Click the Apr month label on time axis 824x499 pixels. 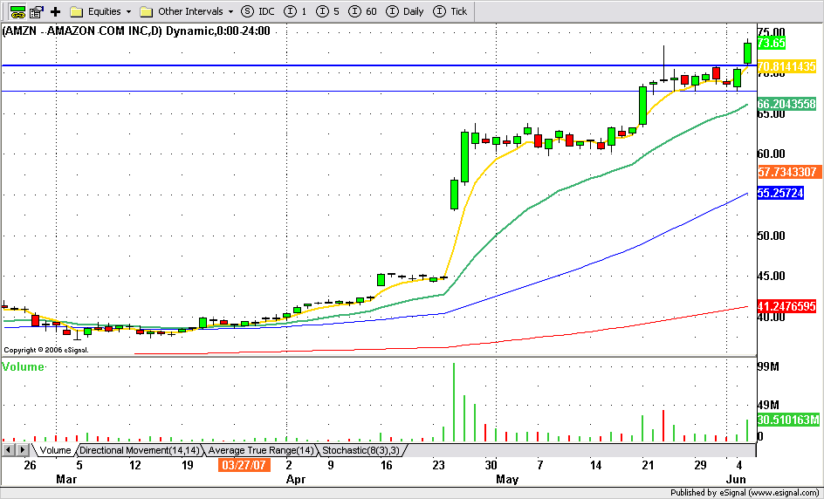pyautogui.click(x=296, y=479)
